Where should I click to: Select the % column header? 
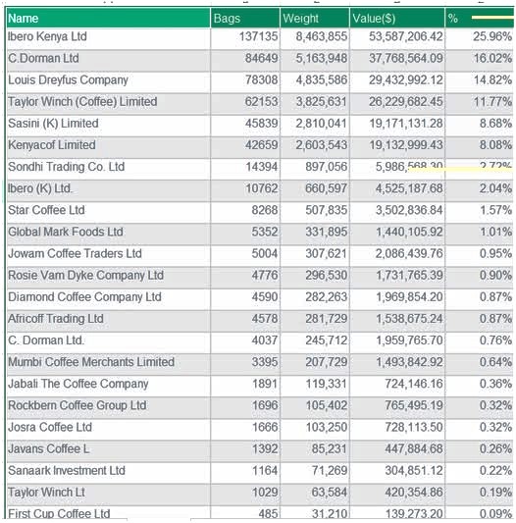click(480, 18)
